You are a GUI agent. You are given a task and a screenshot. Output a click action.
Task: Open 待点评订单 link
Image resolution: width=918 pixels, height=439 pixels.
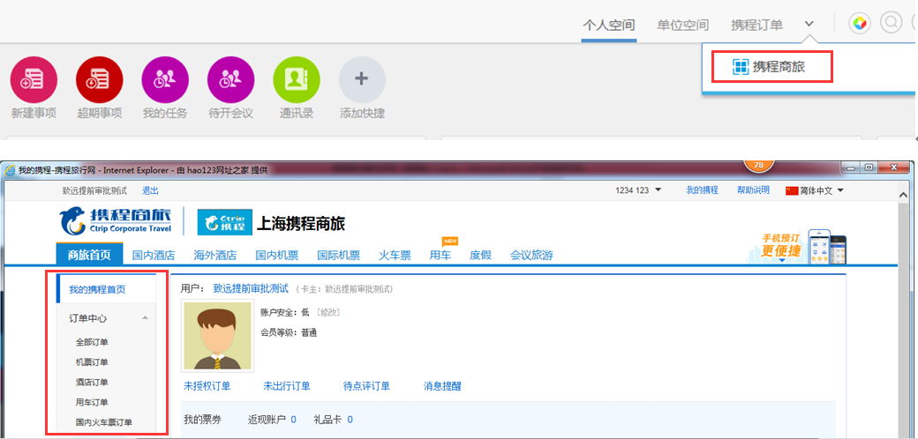(x=366, y=386)
